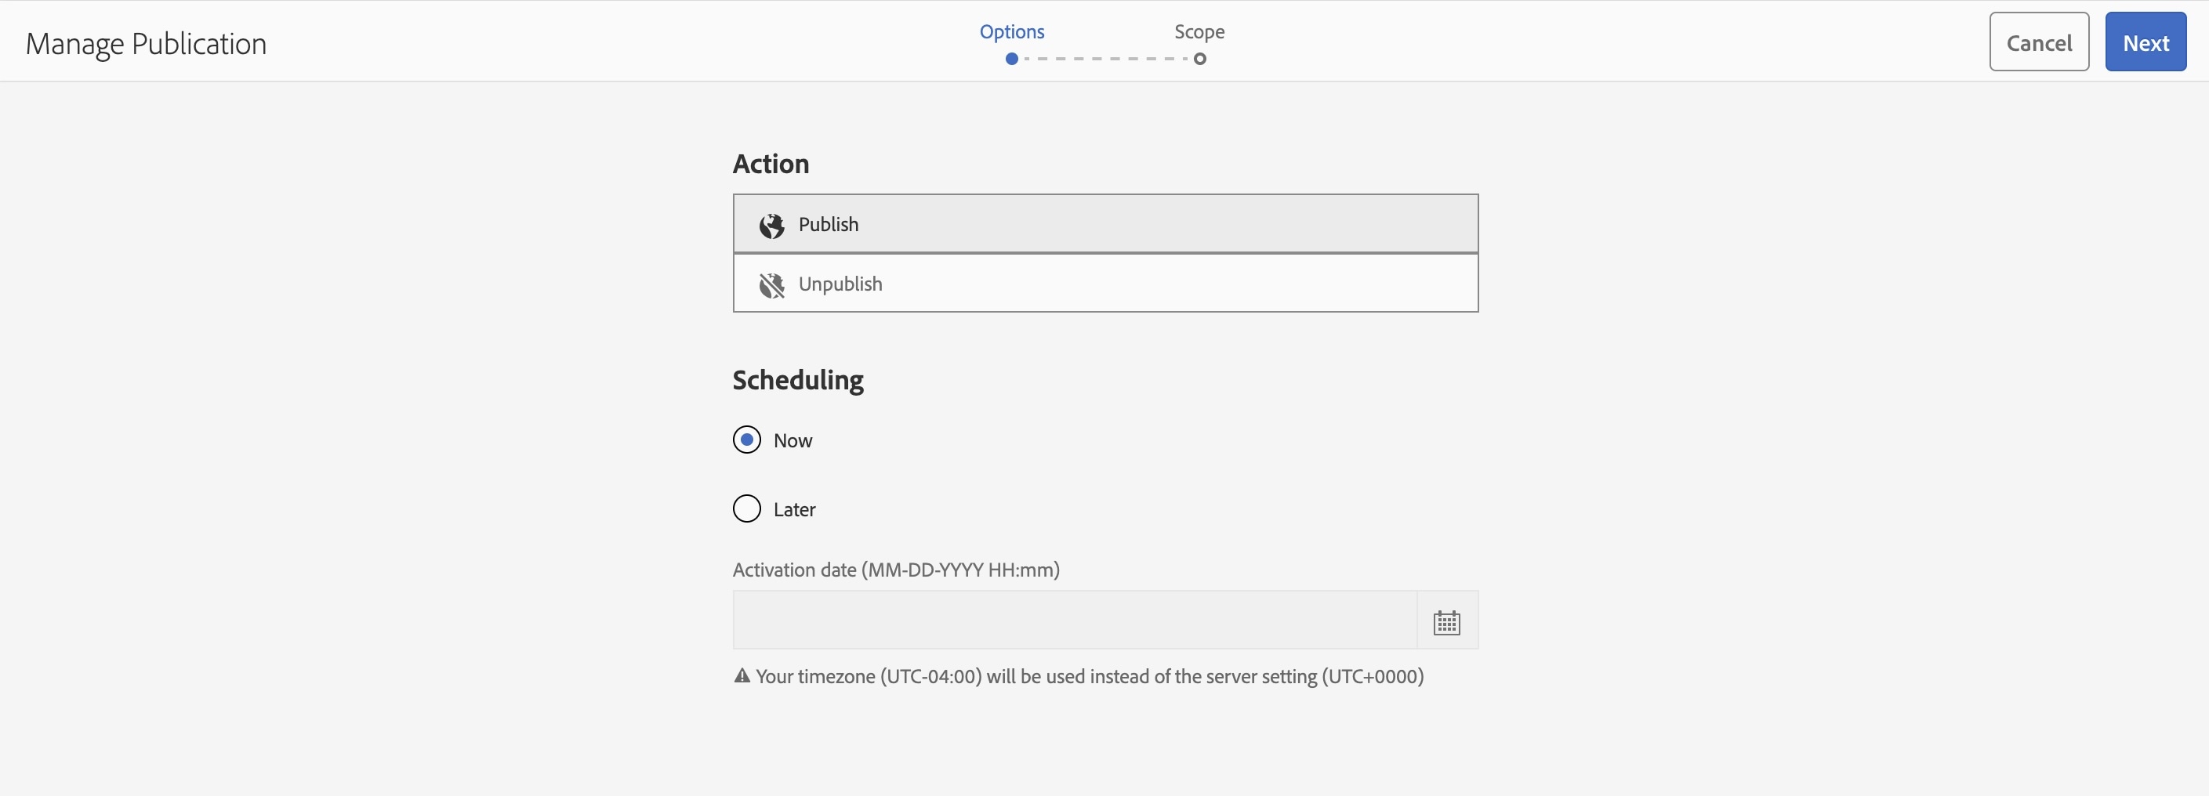Choose the Unpublish action row
Screen dimensions: 2209x796
click(1105, 284)
